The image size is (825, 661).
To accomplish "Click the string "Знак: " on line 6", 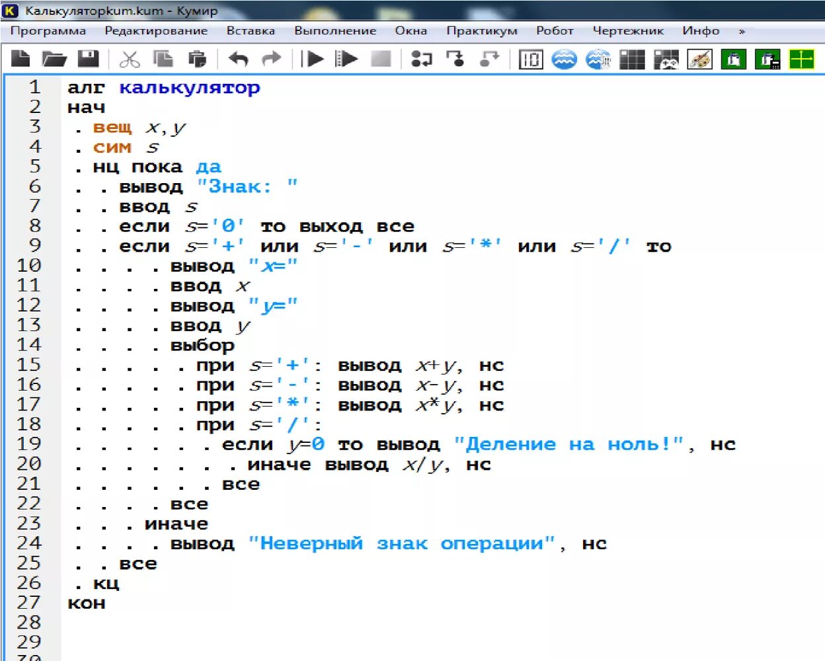I will [247, 187].
